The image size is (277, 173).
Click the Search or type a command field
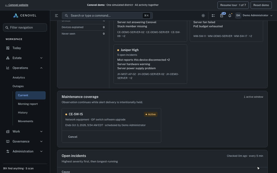tap(107, 16)
